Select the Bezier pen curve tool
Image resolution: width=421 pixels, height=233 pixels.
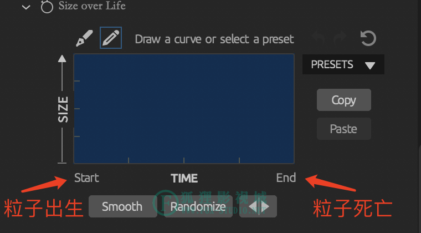[x=84, y=38]
